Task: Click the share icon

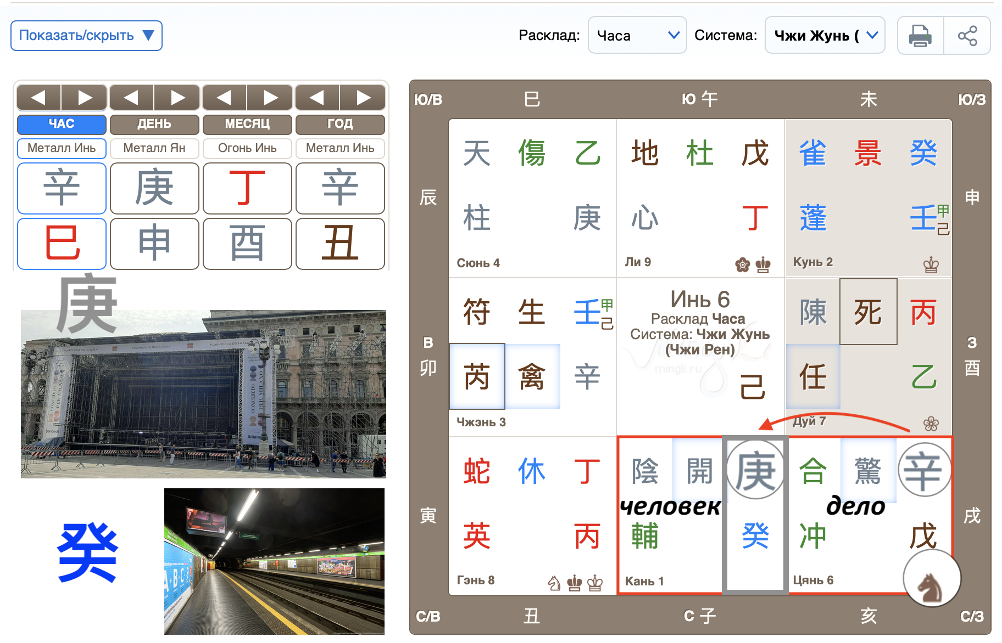Action: [x=967, y=36]
